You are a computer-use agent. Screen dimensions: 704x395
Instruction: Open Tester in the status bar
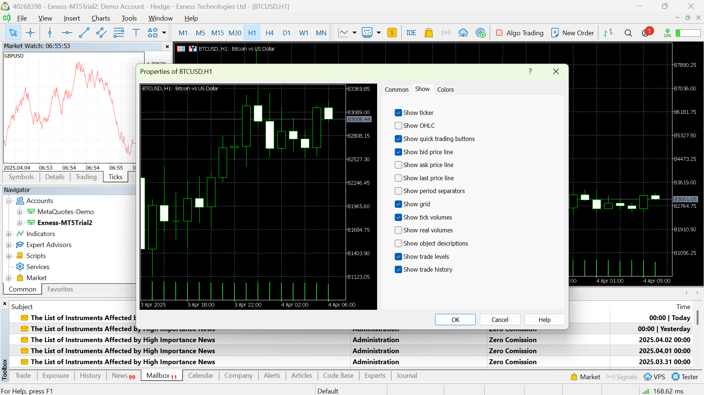point(685,377)
